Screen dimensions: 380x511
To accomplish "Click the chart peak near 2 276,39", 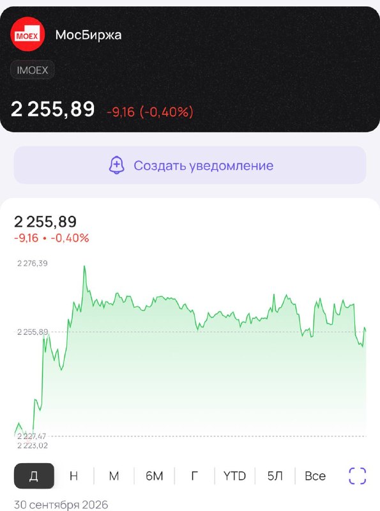I will (84, 266).
